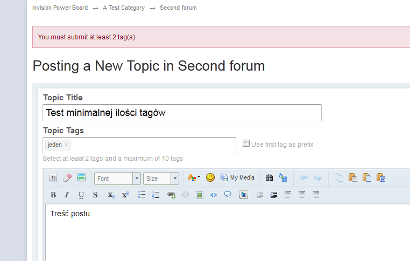Click the toggle editing mode source icon
Viewport: 410px width, 261px height.
coord(53,177)
